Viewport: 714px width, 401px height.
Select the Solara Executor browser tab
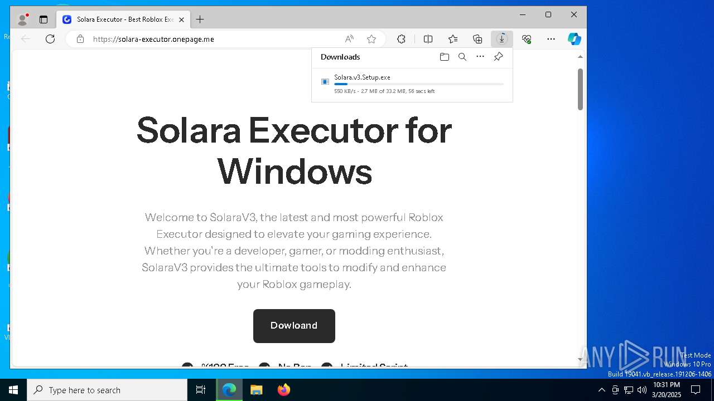(x=123, y=19)
